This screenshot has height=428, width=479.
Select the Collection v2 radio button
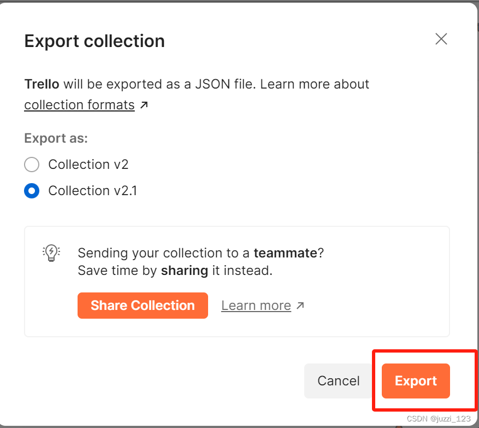tap(32, 165)
